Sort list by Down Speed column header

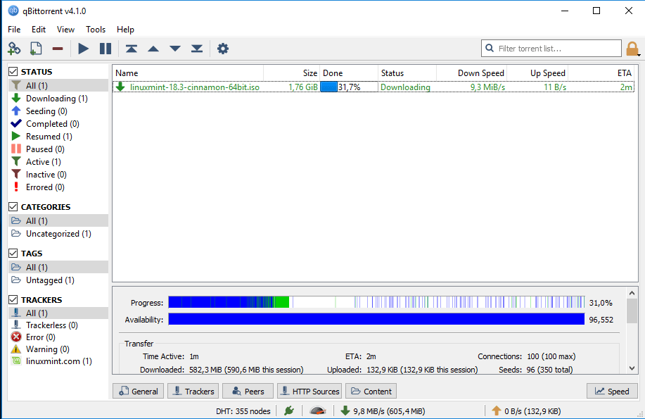click(471, 73)
